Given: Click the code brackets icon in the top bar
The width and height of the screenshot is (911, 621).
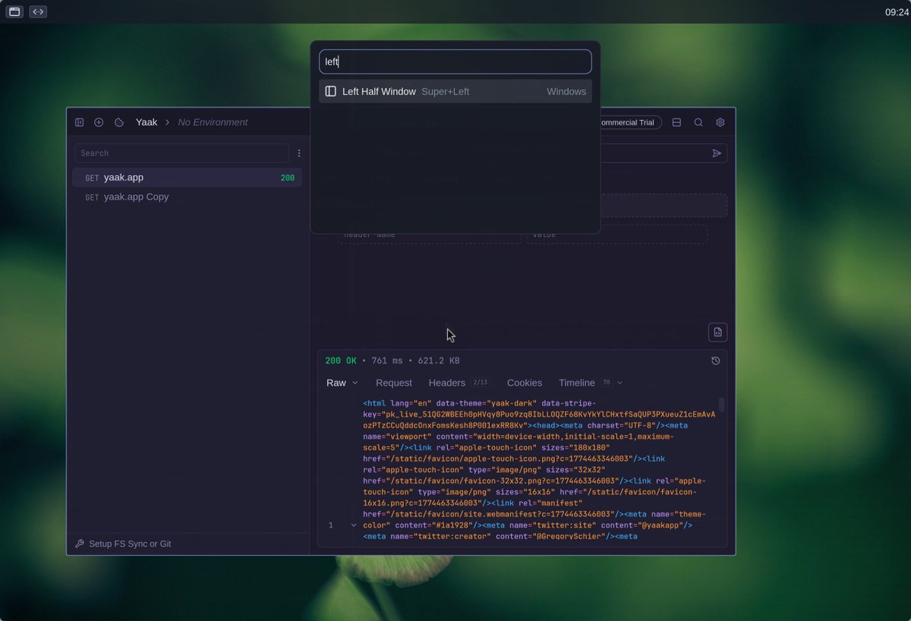Looking at the screenshot, I should (37, 11).
